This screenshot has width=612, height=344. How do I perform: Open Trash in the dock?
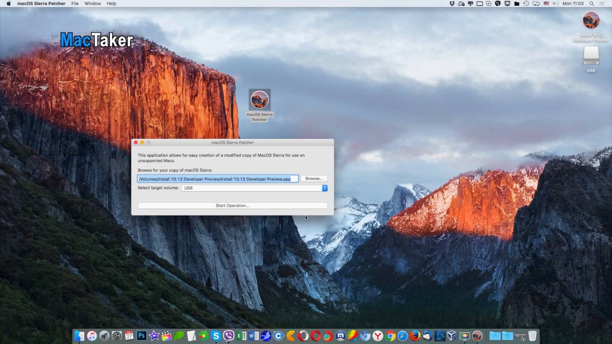pos(532,336)
